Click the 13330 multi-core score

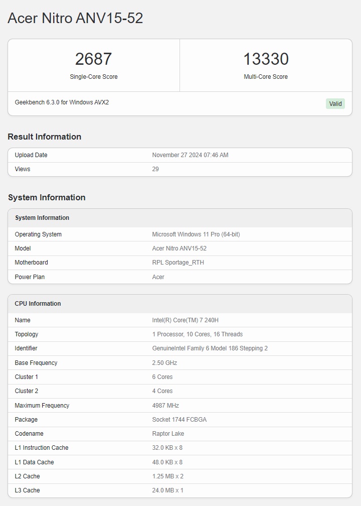pyautogui.click(x=266, y=59)
